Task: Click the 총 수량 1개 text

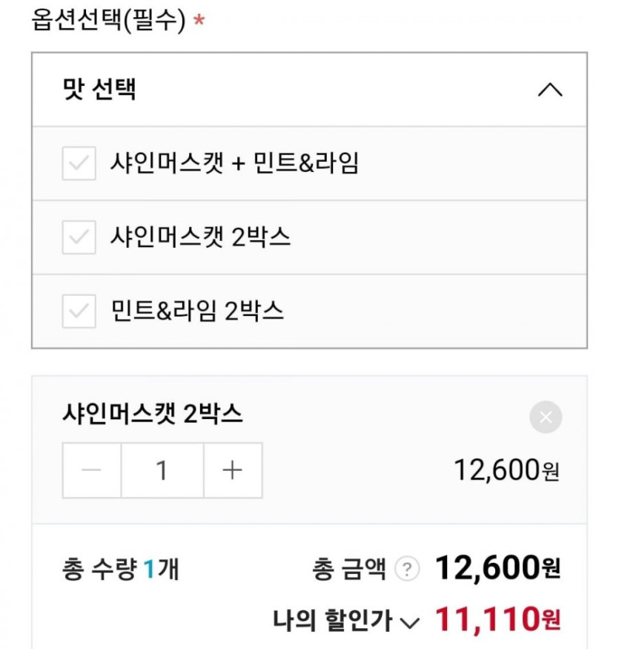Action: [x=121, y=570]
